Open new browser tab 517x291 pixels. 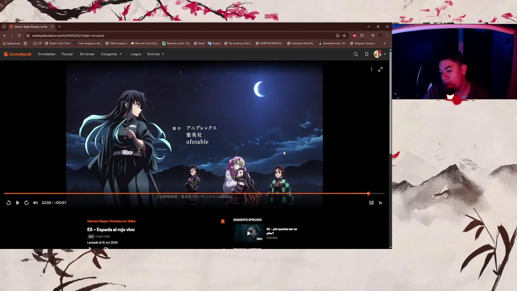pos(59,27)
